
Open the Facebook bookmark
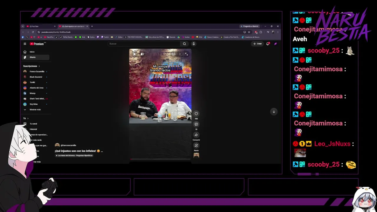pyautogui.click(x=23, y=37)
